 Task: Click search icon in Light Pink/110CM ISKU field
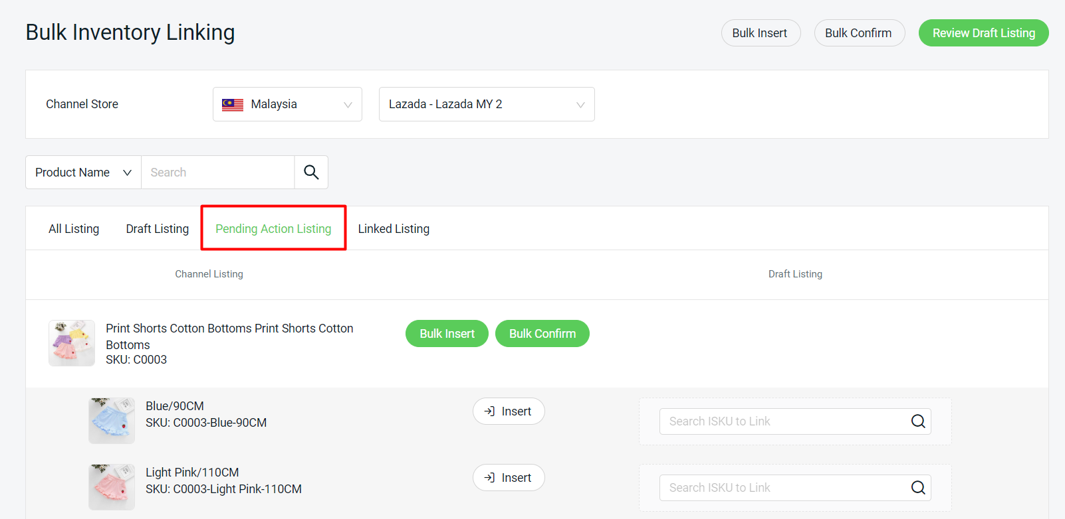click(917, 488)
